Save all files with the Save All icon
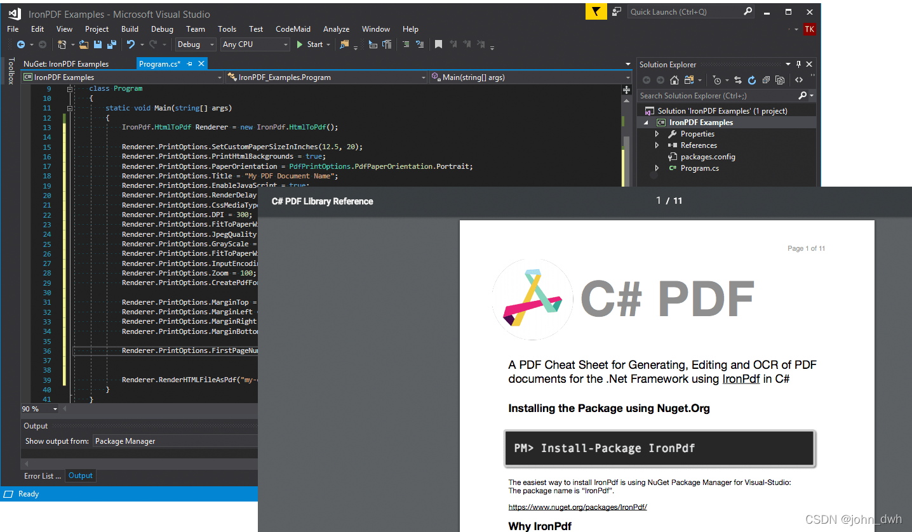This screenshot has width=912, height=532. 111,44
